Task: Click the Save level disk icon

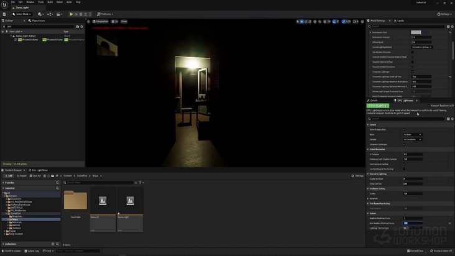Action: coord(4,14)
